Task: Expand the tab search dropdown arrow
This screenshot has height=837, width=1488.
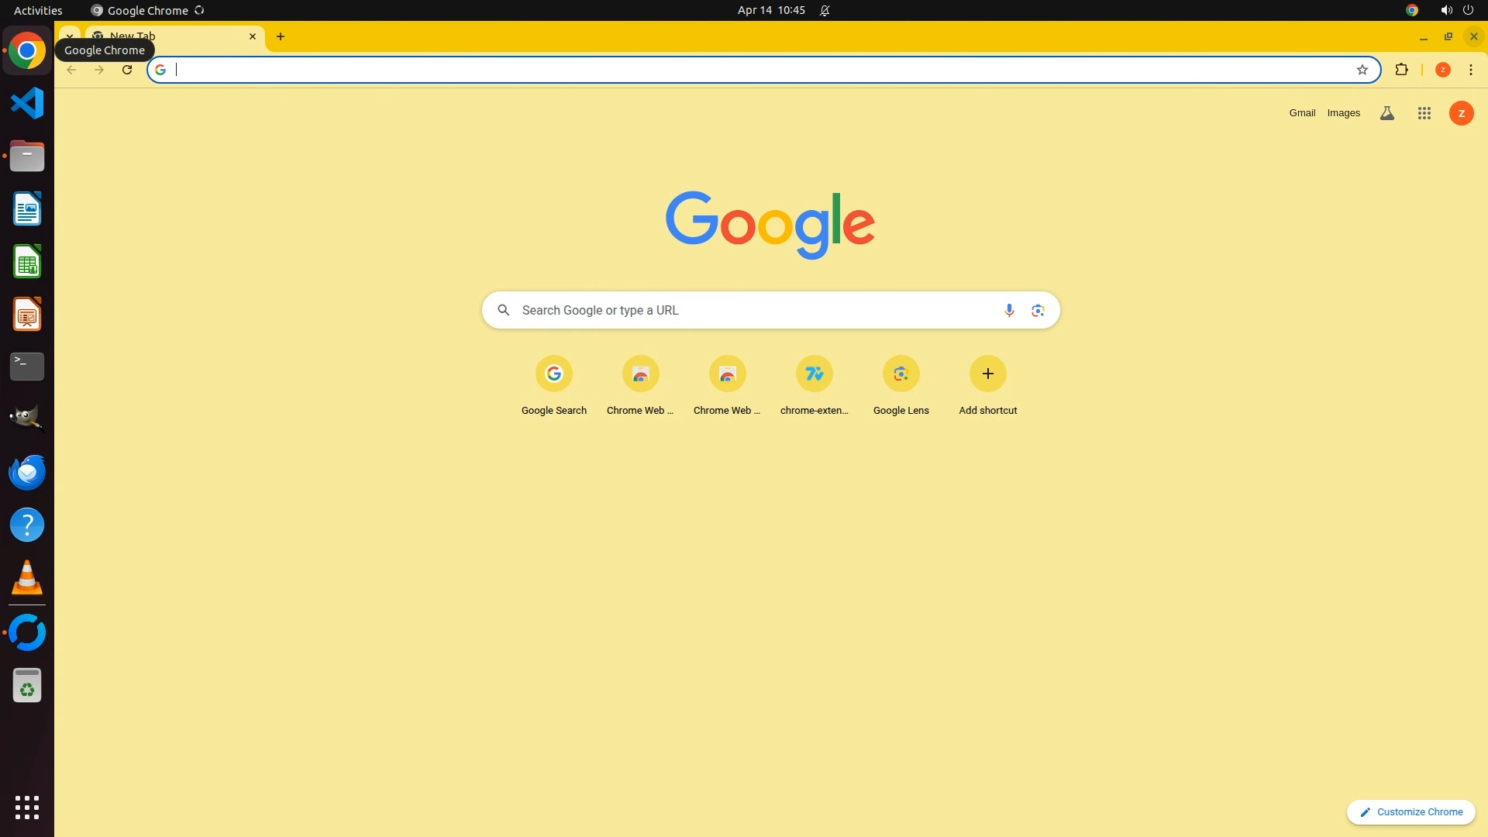Action: click(x=70, y=36)
